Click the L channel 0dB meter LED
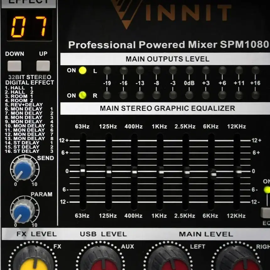Viewport: 270px width, 270px height. pyautogui.click(x=189, y=70)
